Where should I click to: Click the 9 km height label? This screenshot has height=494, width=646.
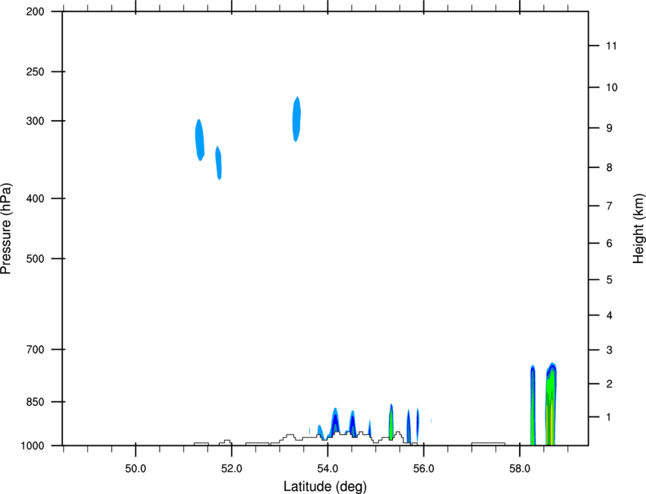(610, 128)
